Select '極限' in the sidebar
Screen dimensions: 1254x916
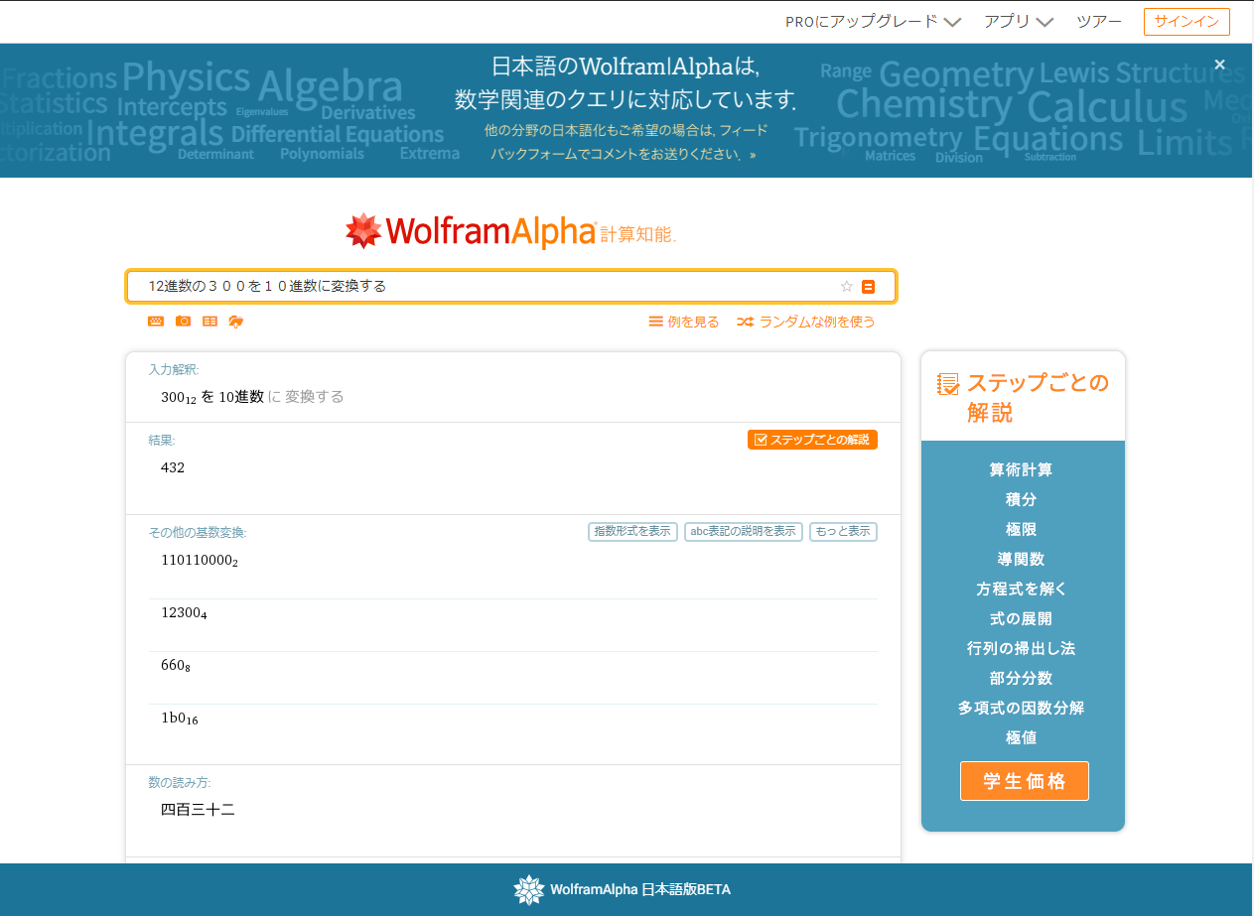[x=1022, y=529]
